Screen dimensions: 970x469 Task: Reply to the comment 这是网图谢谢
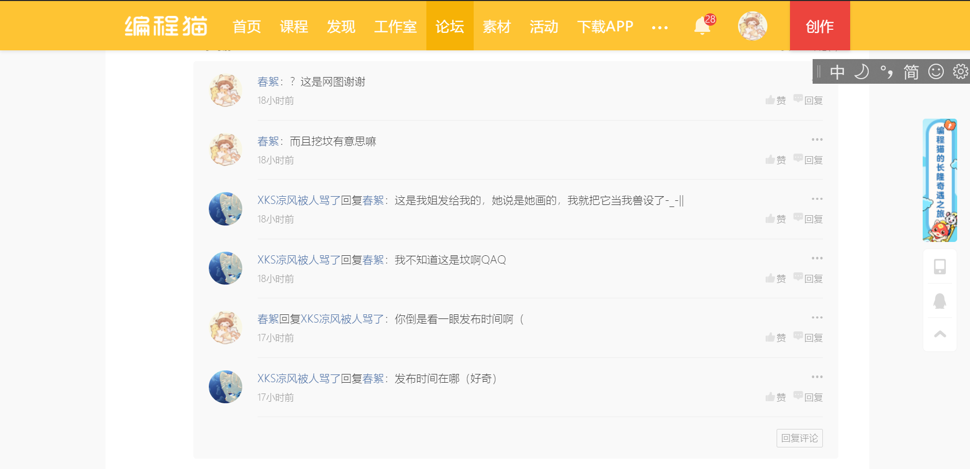[x=808, y=100]
